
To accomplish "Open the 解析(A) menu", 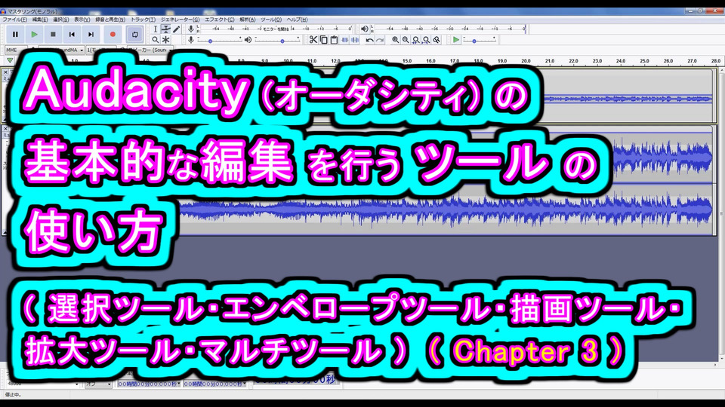I will (x=248, y=20).
